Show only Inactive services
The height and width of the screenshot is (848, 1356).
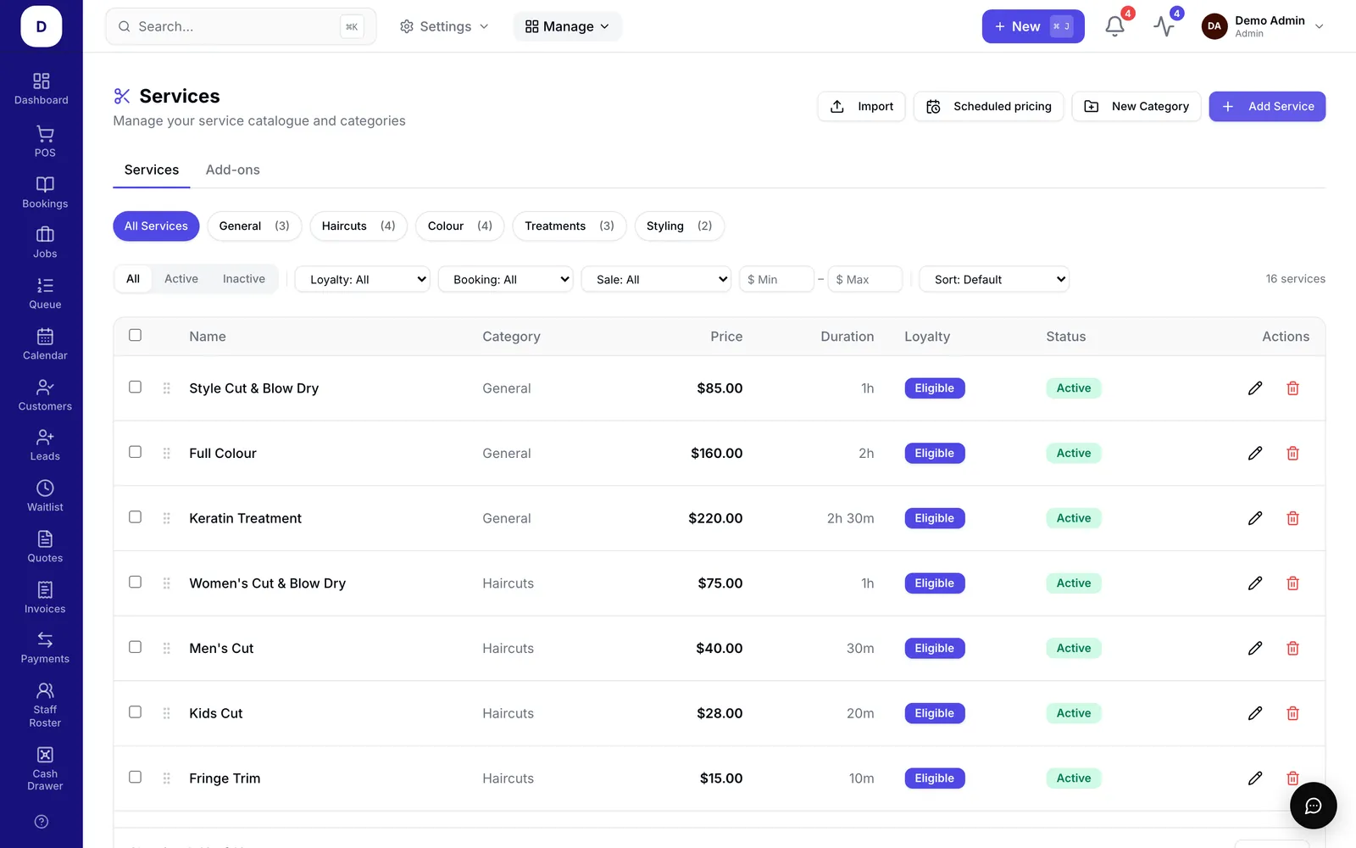click(244, 279)
